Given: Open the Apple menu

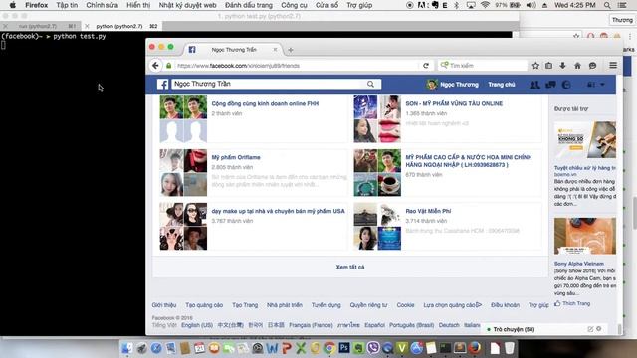Looking at the screenshot, I should 13,5.
